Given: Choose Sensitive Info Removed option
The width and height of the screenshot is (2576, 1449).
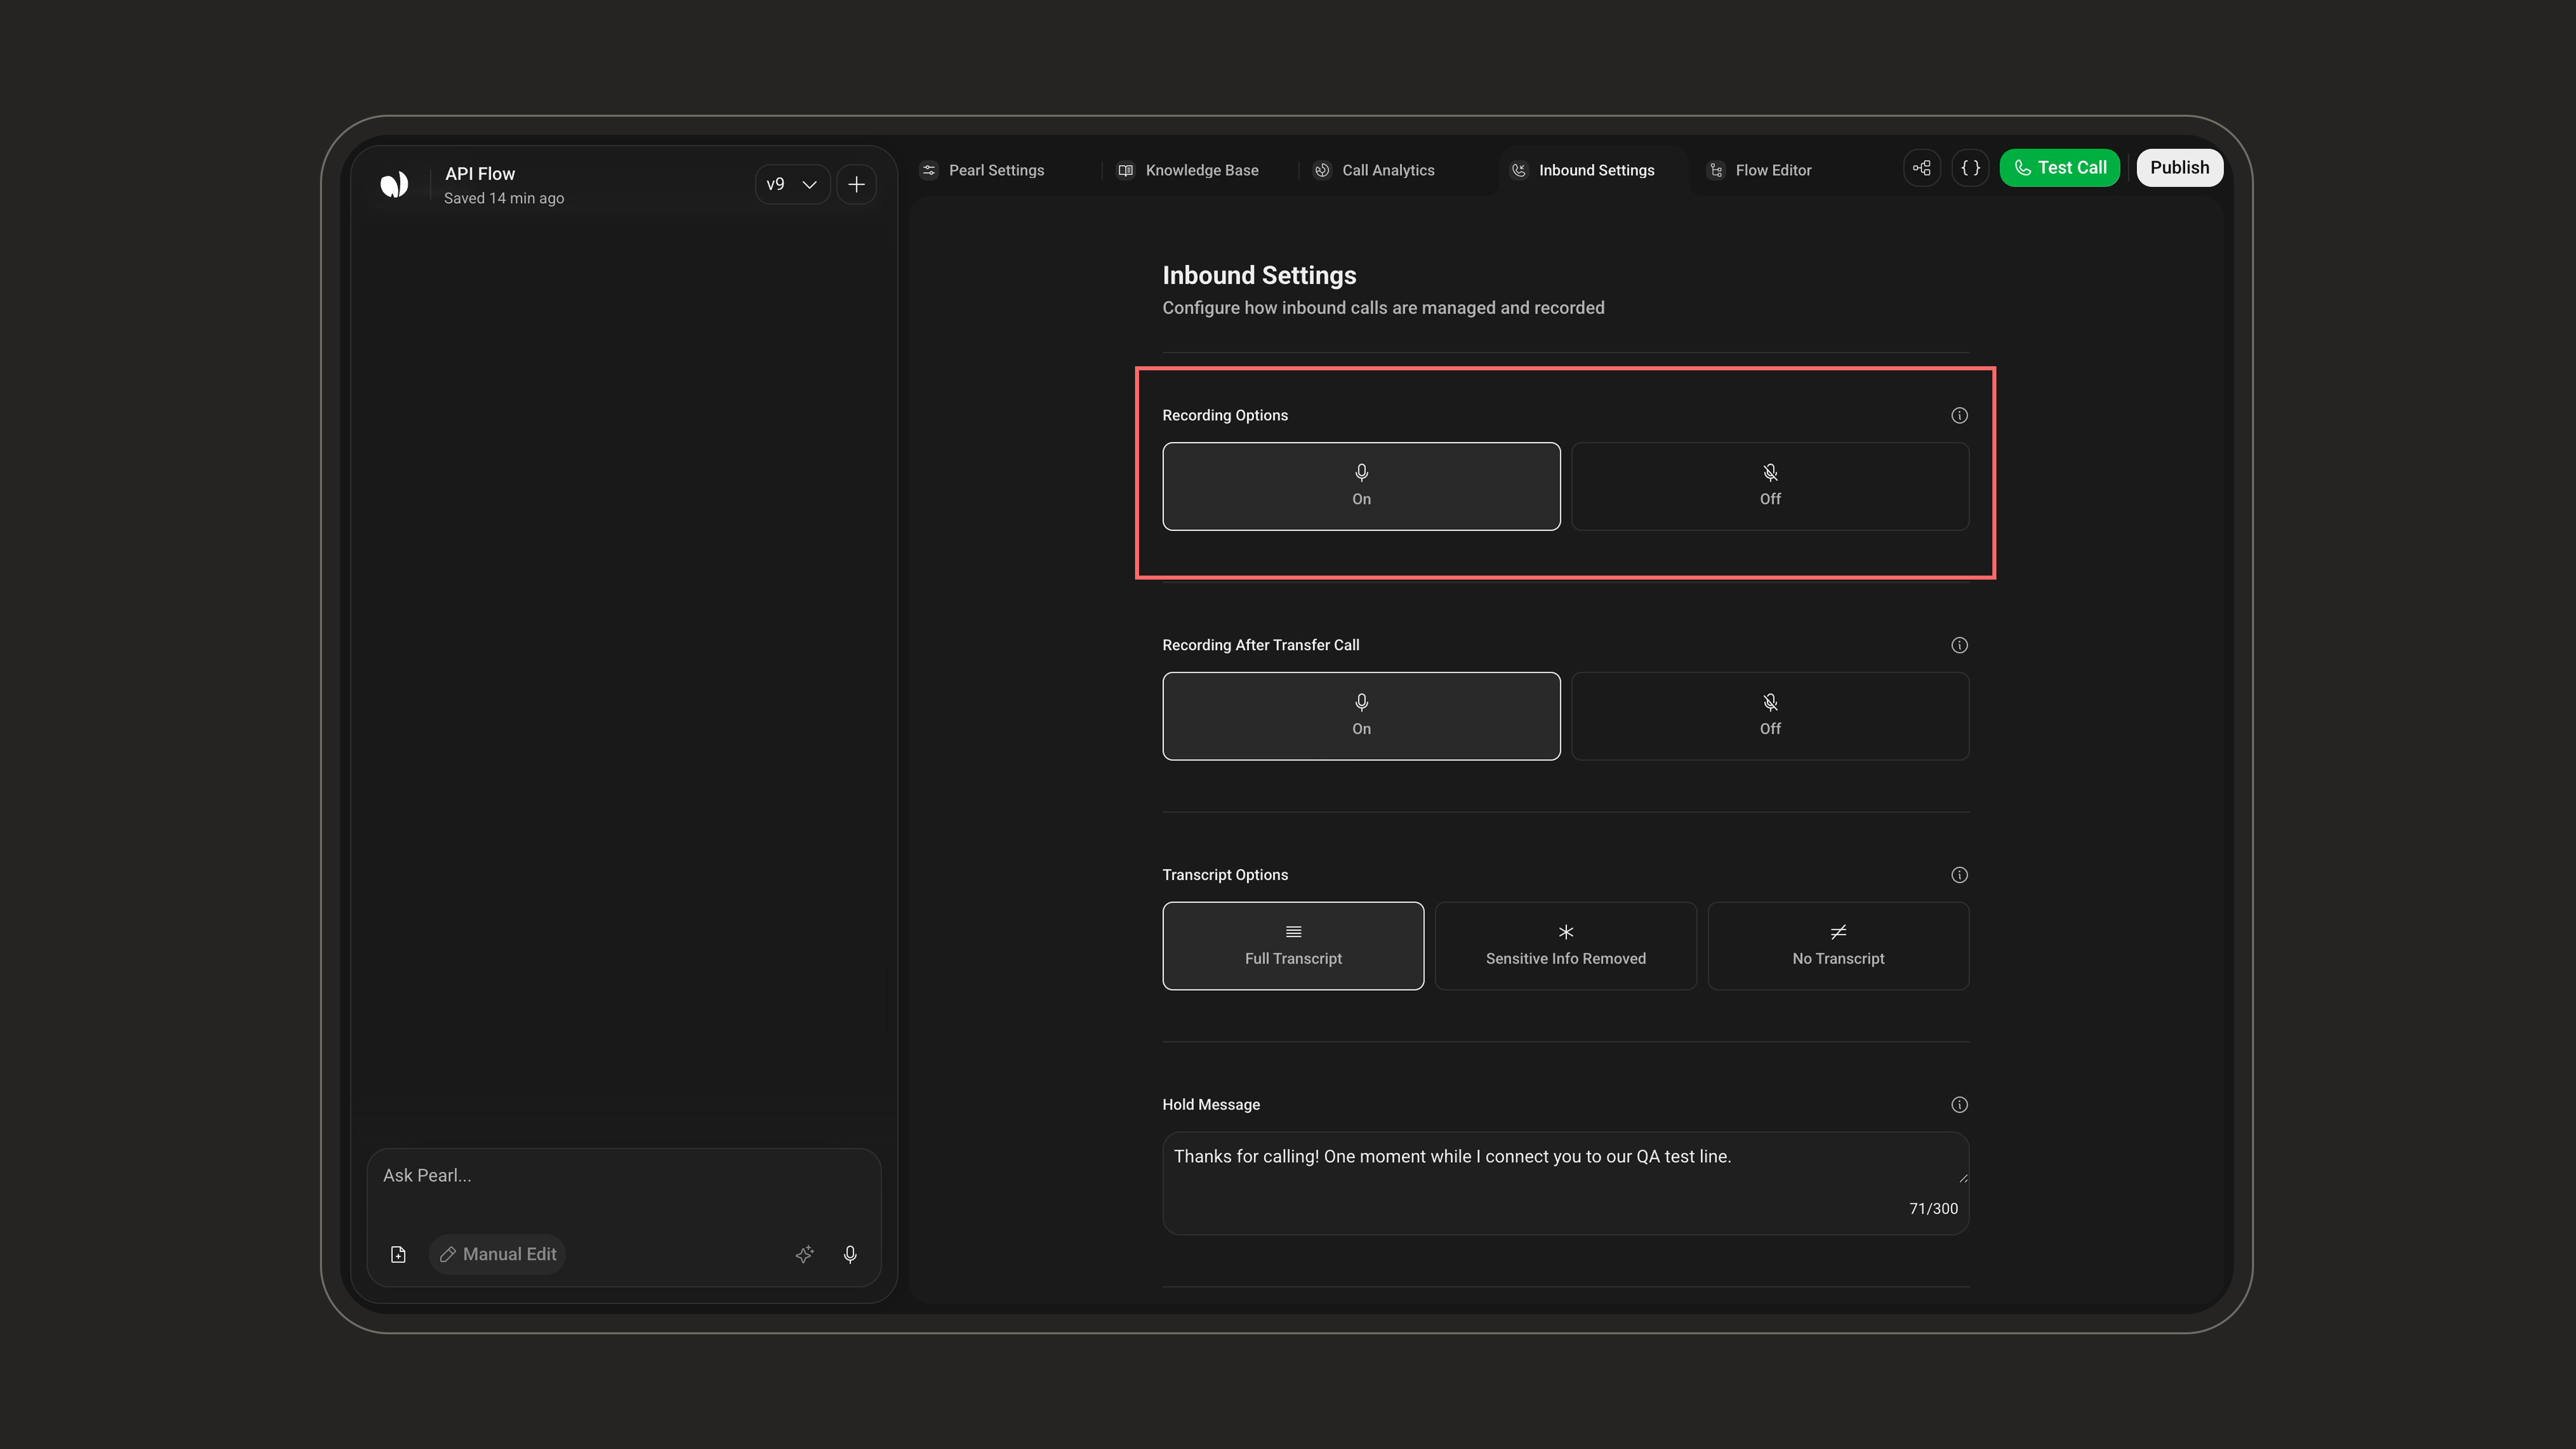Looking at the screenshot, I should (x=1566, y=946).
